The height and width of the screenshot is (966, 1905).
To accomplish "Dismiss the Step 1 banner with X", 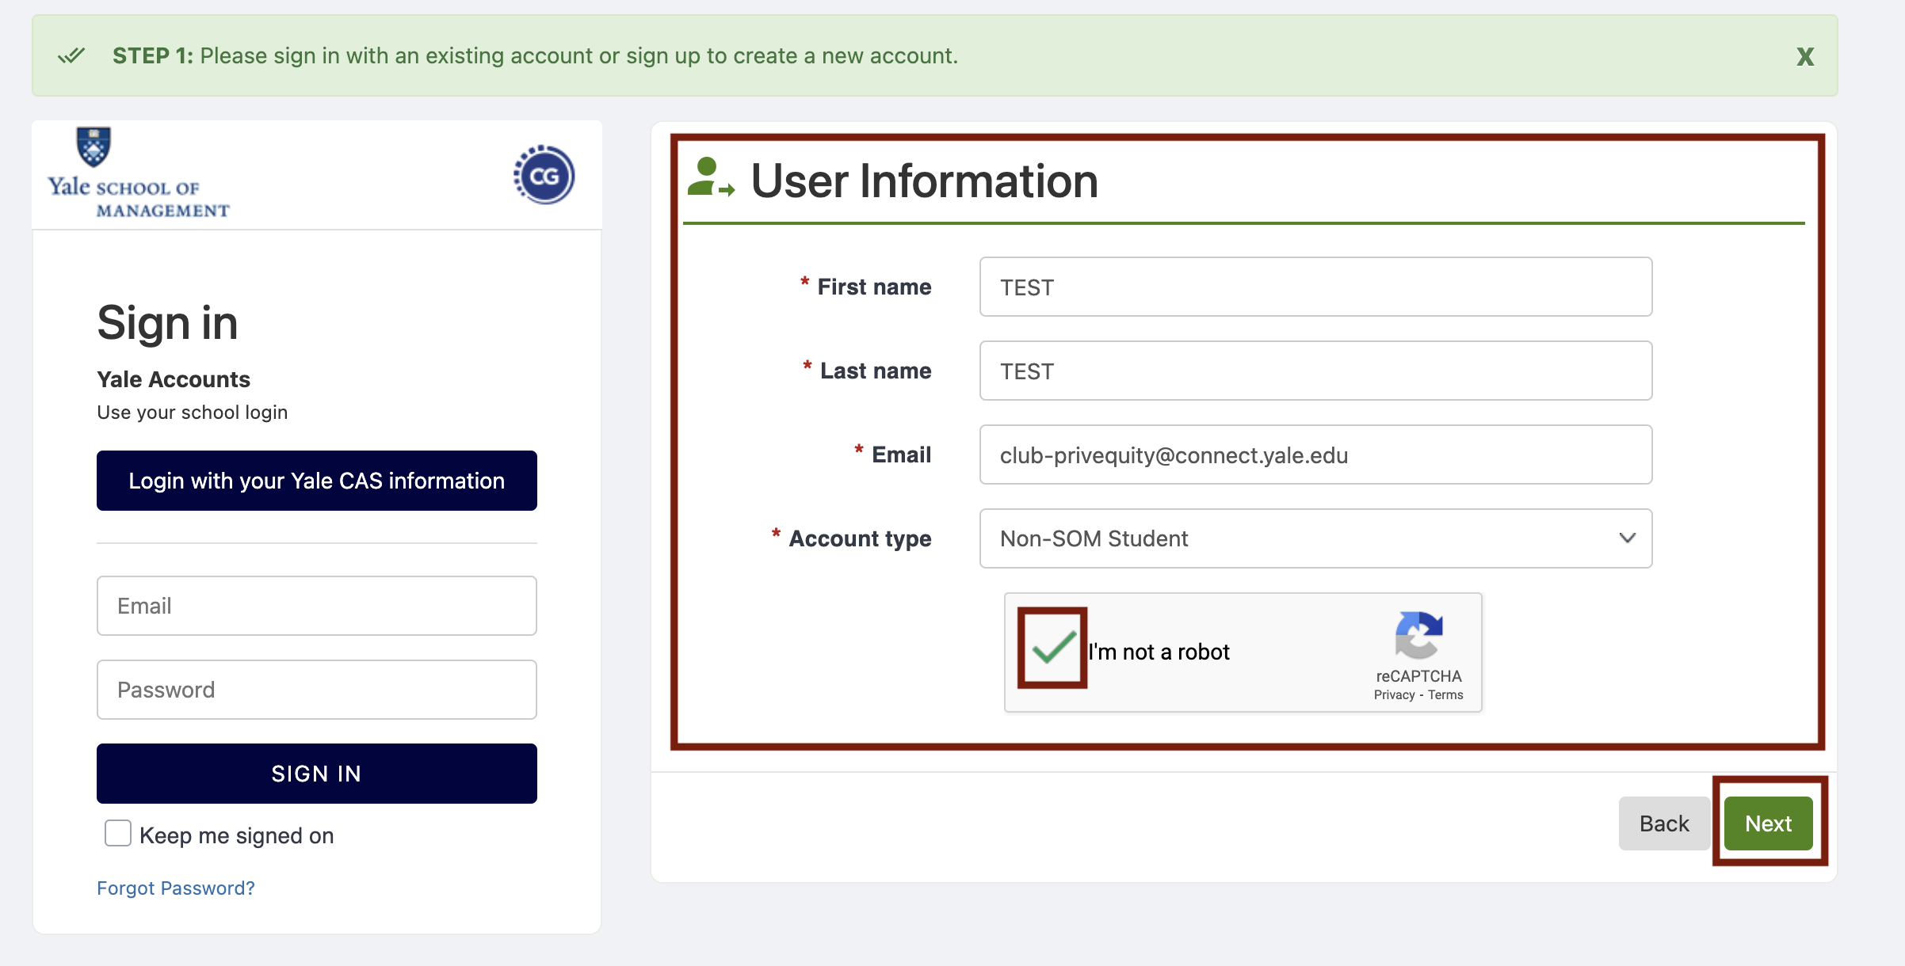I will 1804,57.
